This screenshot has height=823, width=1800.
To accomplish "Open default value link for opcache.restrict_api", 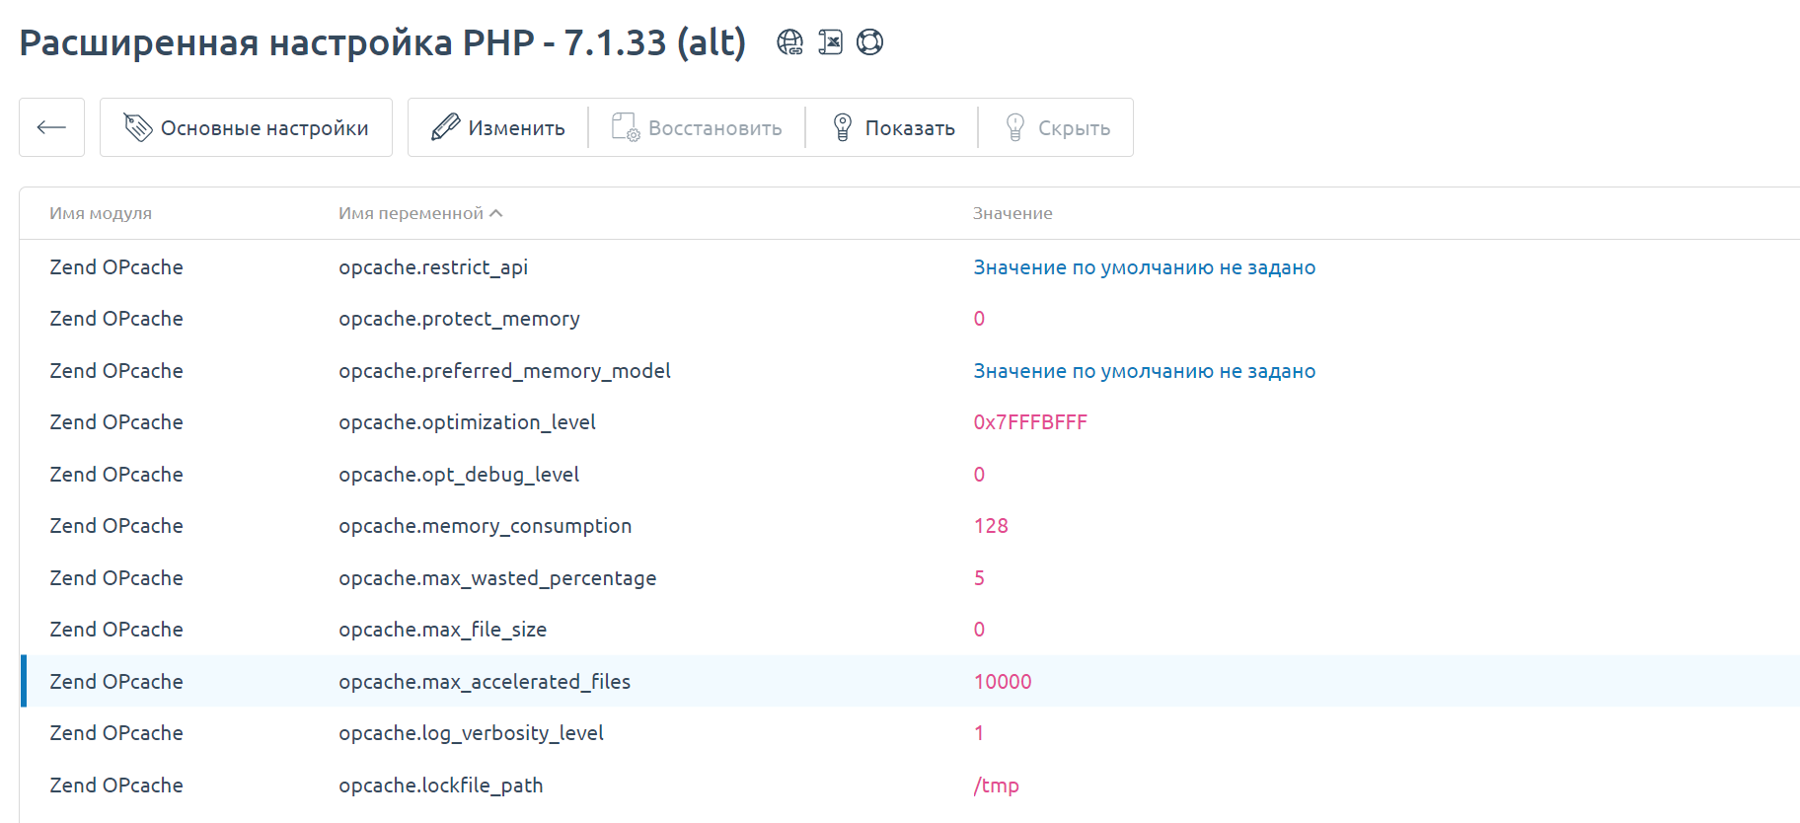I will (x=1144, y=267).
